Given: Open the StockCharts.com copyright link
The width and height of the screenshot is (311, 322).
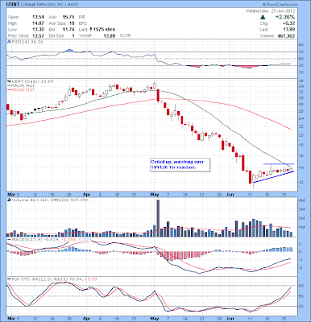Looking at the screenshot, I should click(x=280, y=5).
